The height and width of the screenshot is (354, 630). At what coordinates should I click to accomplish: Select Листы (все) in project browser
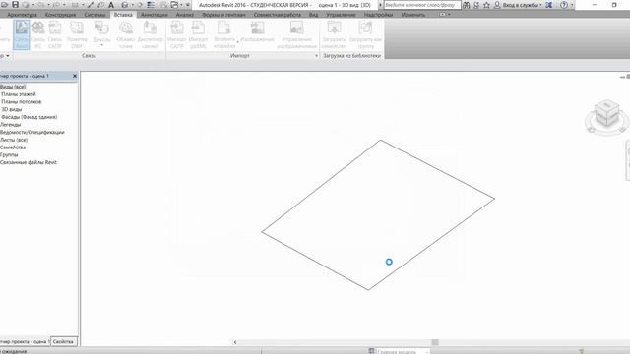14,140
